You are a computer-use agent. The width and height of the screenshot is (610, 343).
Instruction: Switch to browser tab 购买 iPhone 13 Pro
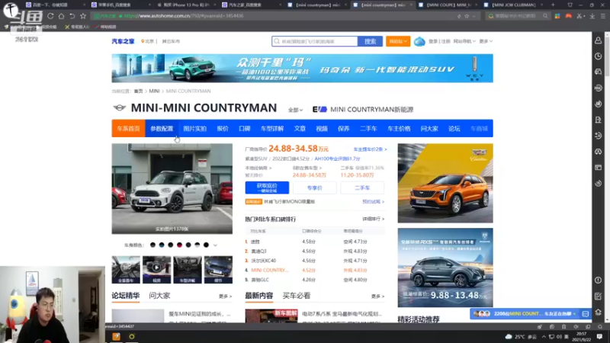(x=186, y=5)
